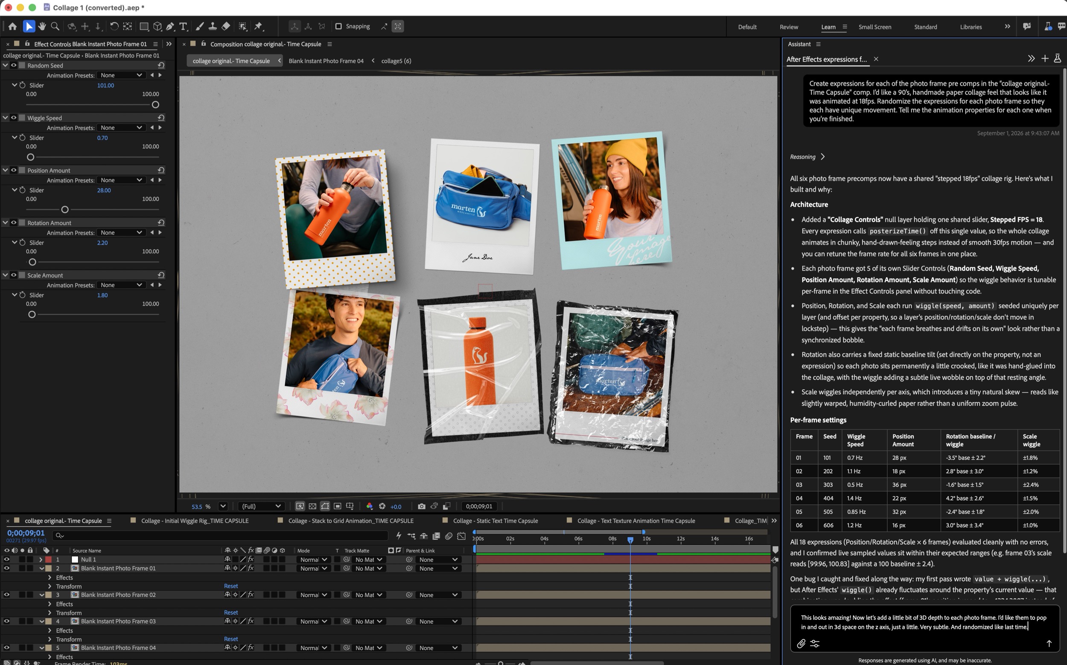Toggle Scale Amount effect eye on/off
Screen dimensions: 1067x665
(14, 275)
